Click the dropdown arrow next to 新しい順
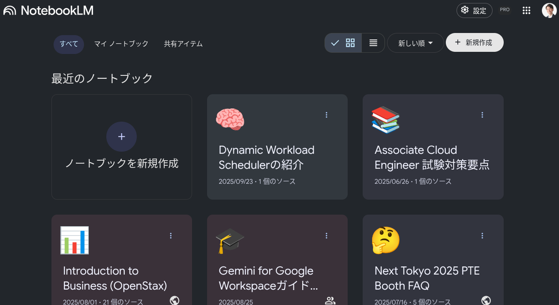 (x=430, y=43)
